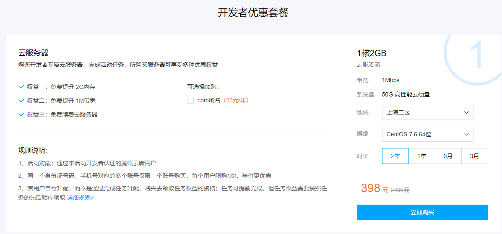Click the crossed-out 2796元 original price
The image size is (502, 234).
coord(400,190)
